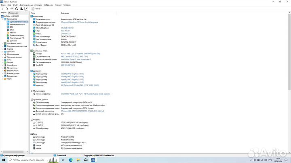This screenshot has height=163, width=291.
Task: Click the Up arrow icon in toolbar
Action: (12, 8)
